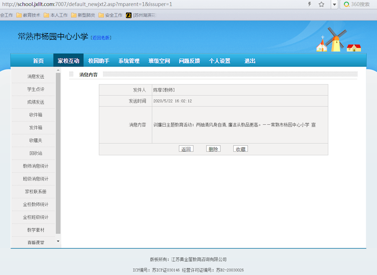Open the 个人设置 tab

(x=220, y=61)
